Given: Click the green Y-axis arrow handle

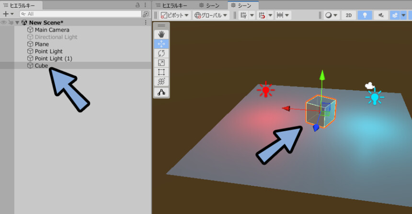Looking at the screenshot, I should 322,75.
